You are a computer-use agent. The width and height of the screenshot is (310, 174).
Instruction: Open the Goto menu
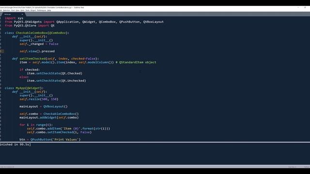tap(22, 10)
